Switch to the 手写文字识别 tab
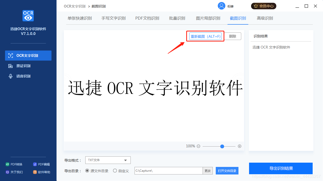 click(x=113, y=18)
